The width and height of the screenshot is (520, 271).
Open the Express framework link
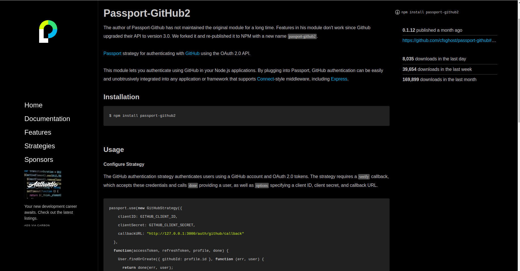pyautogui.click(x=339, y=79)
